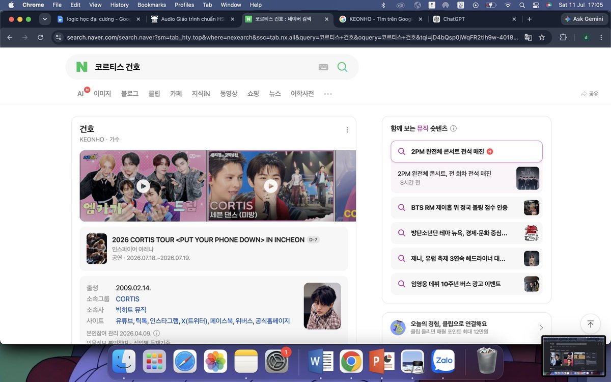The image size is (611, 382).
Task: Select 2PM 완전체 콘서트 전석 매진 suggestion
Action: 466,151
